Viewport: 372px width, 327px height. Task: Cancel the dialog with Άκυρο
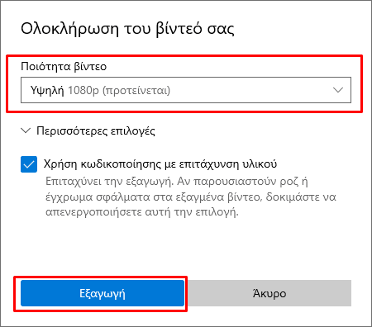(x=269, y=293)
